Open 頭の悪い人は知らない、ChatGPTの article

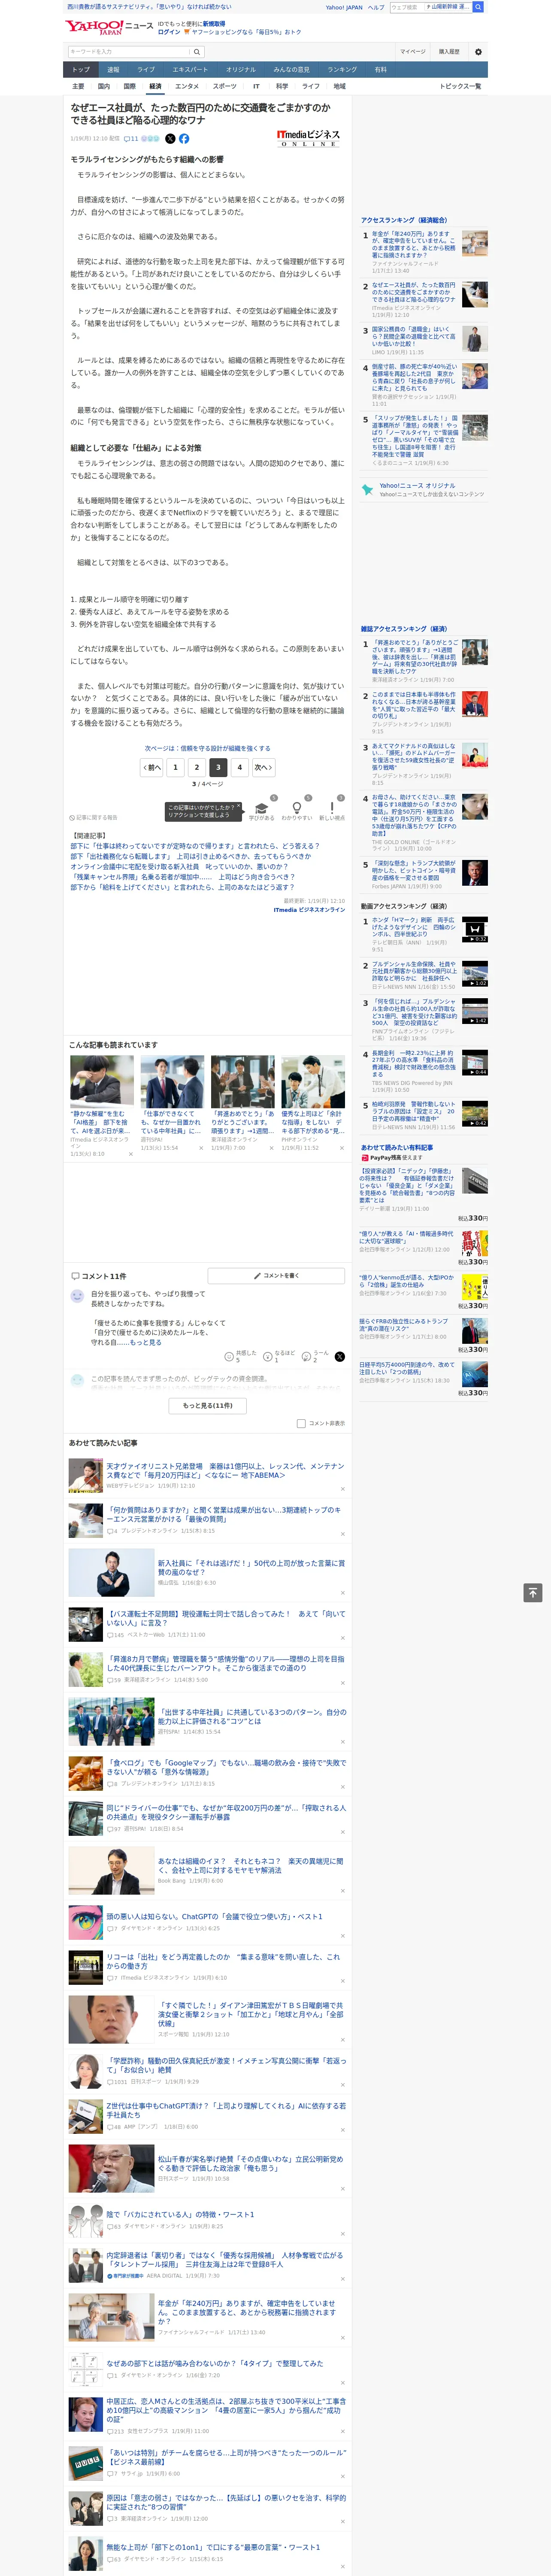pos(214,1917)
